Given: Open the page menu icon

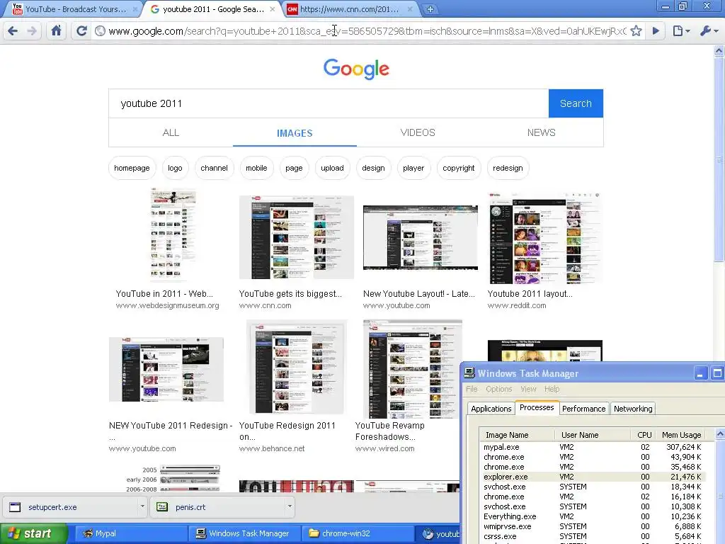Looking at the screenshot, I should tap(681, 31).
